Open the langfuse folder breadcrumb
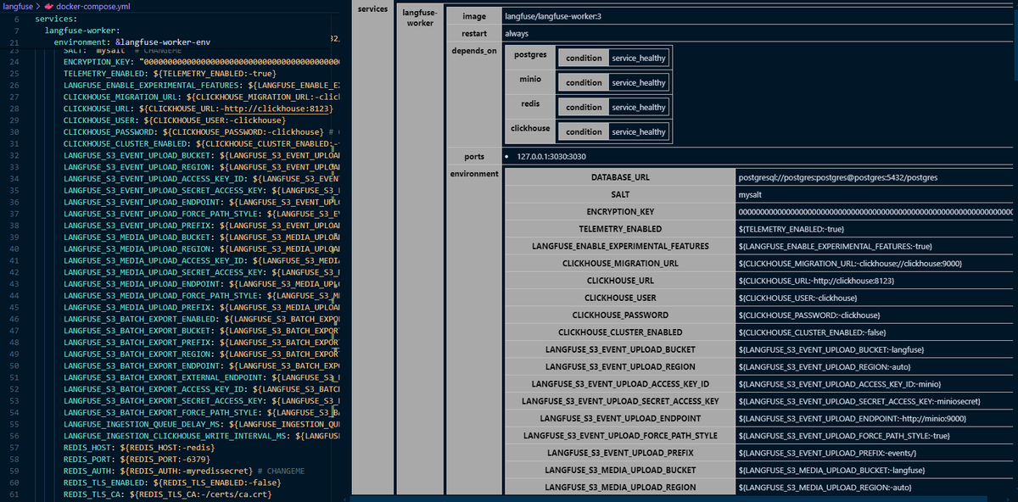Viewport: 1018px width, 502px height. pyautogui.click(x=18, y=6)
